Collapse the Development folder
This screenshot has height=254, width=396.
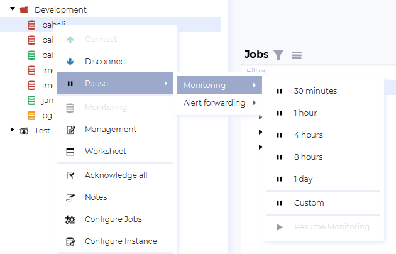[x=13, y=9]
